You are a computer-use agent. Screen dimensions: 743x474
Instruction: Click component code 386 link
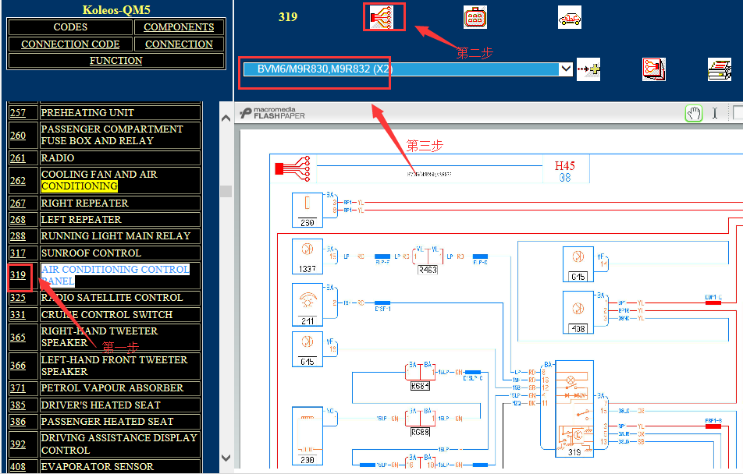pyautogui.click(x=18, y=422)
